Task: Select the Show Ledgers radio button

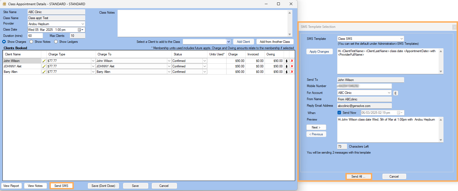Action: 56,42
